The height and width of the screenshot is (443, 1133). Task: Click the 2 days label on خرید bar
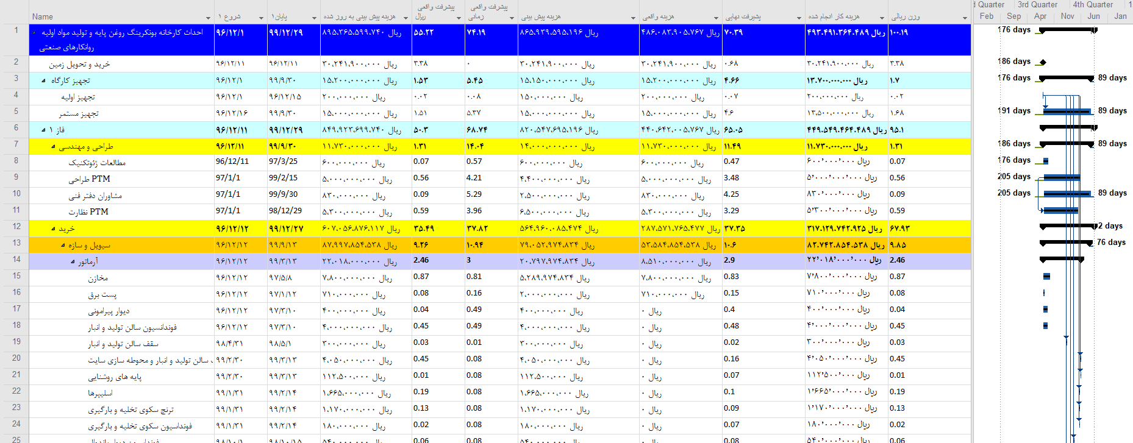point(1110,226)
